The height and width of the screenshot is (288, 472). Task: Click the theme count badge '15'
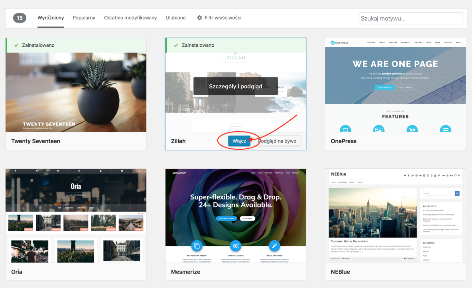[x=20, y=18]
